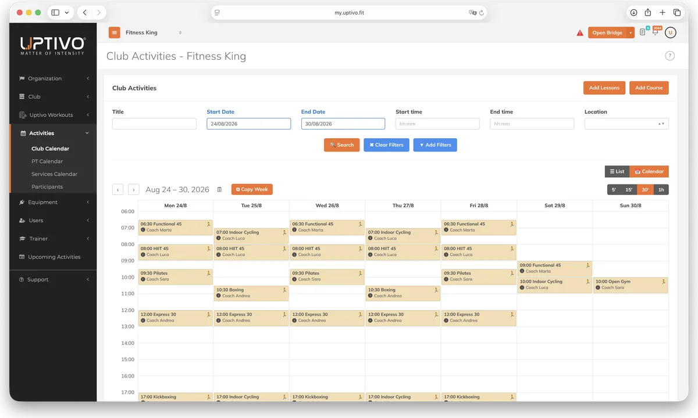Set calendar granularity to 5 minutes

(614, 189)
